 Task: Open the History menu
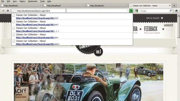pos(22,1)
